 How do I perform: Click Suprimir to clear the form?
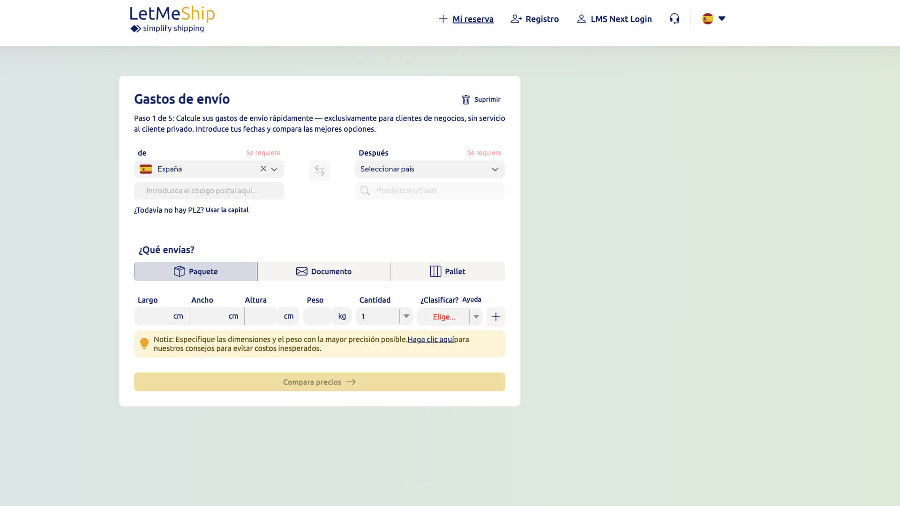pos(487,99)
